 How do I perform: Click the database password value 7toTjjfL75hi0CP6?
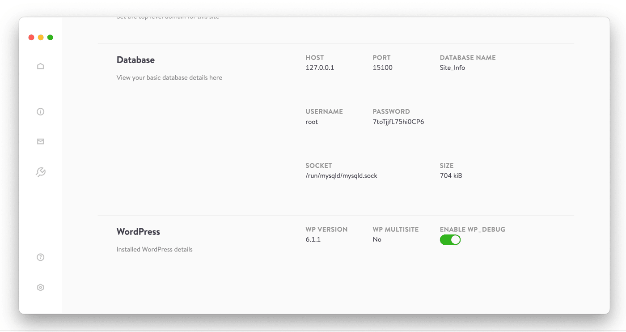(x=398, y=122)
